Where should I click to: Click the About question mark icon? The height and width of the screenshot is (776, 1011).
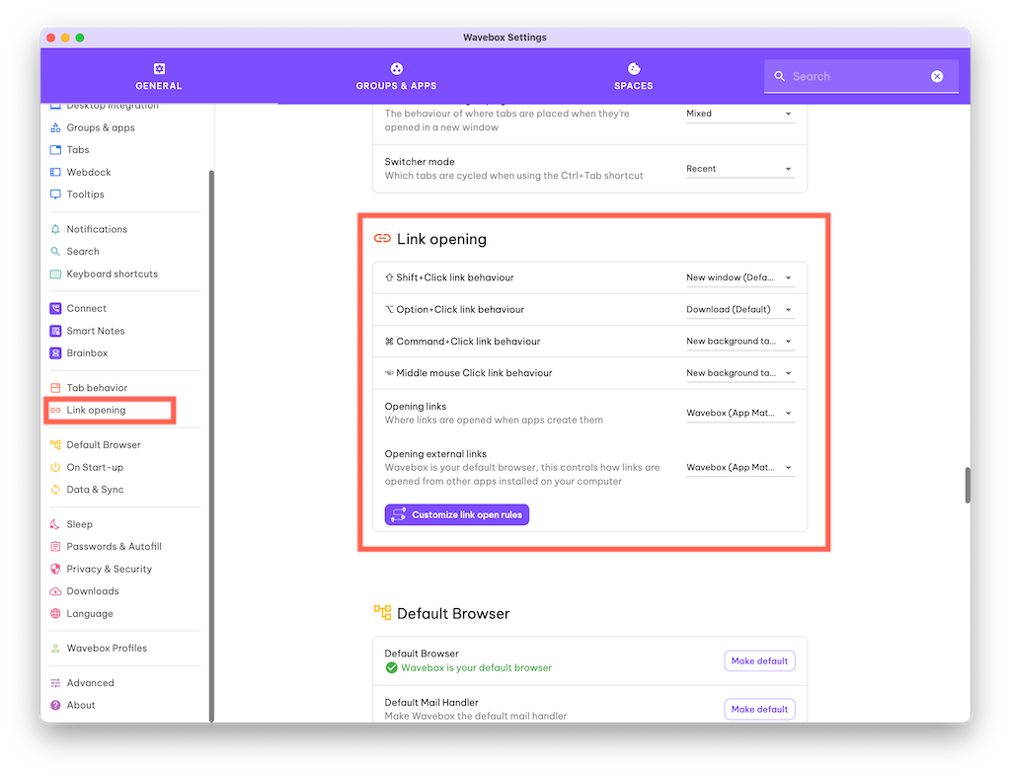pos(55,705)
